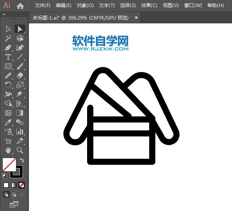Viewport: 232px width, 211px height.
Task: Select the Zoom tool
Action: click(x=20, y=150)
